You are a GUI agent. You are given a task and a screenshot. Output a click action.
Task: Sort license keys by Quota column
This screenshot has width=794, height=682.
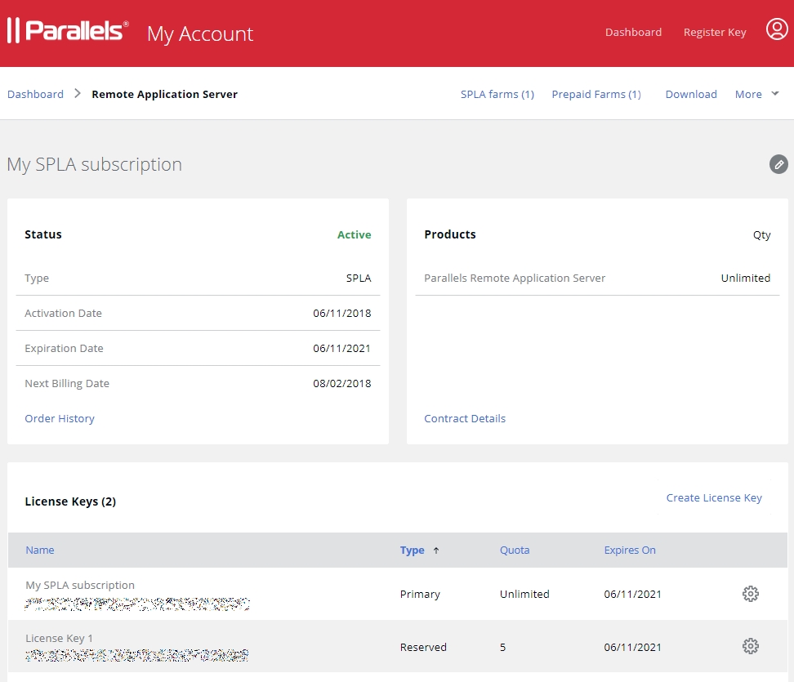pos(515,550)
